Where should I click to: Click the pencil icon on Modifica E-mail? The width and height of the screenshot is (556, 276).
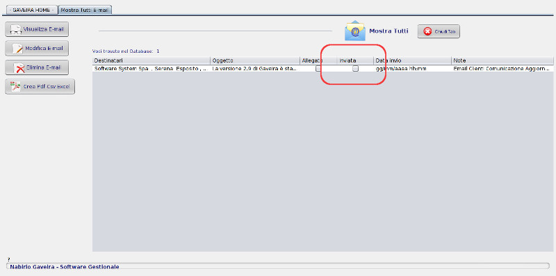pyautogui.click(x=17, y=48)
